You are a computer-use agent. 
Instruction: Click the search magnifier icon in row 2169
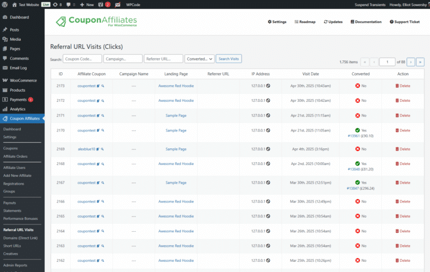[x=102, y=149]
